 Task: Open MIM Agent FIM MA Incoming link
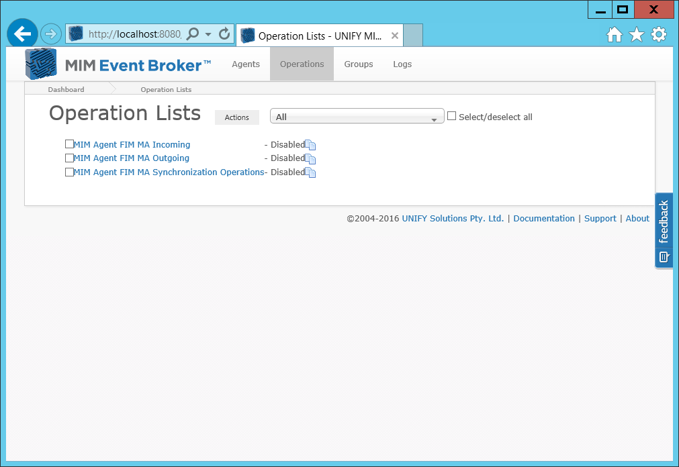(132, 144)
